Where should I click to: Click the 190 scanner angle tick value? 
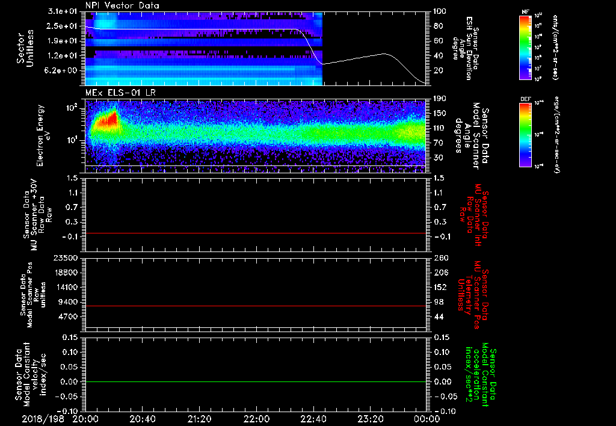pos(440,99)
